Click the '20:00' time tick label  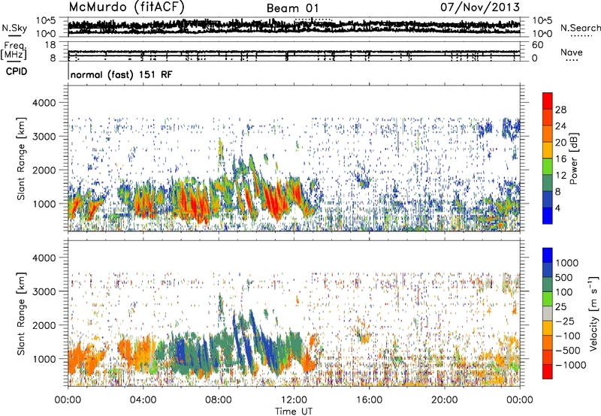pyautogui.click(x=444, y=400)
